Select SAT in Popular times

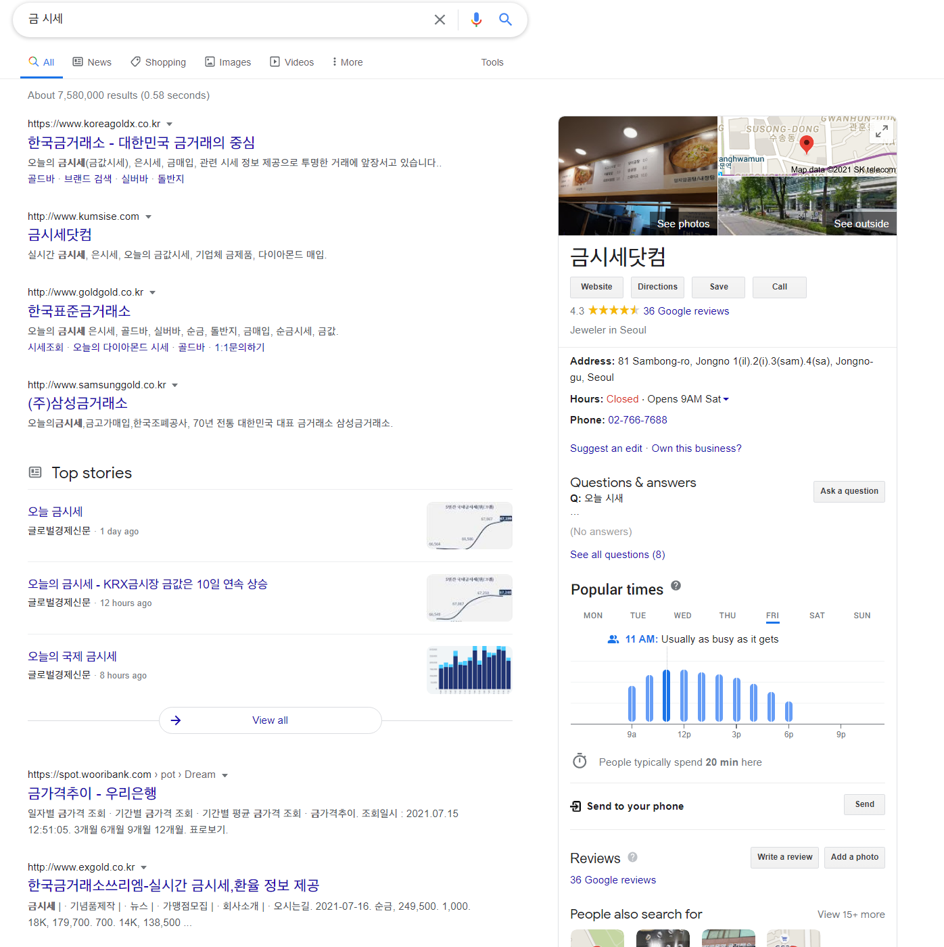817,616
